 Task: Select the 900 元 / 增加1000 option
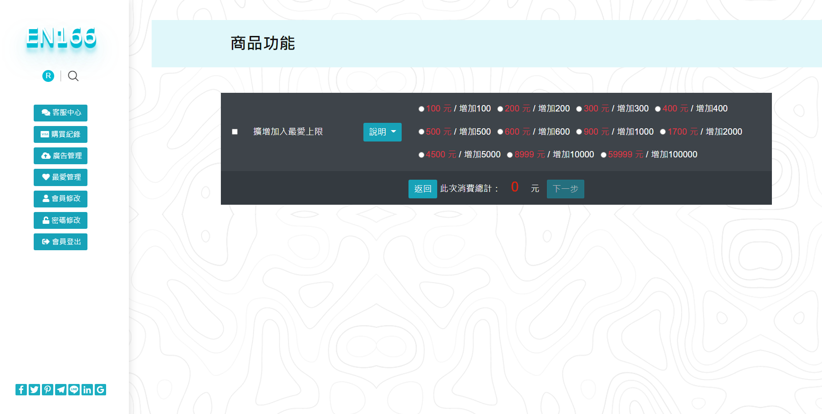(579, 132)
